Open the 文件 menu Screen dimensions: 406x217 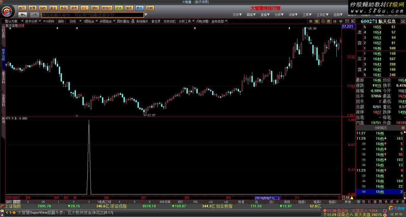pyautogui.click(x=237, y=15)
